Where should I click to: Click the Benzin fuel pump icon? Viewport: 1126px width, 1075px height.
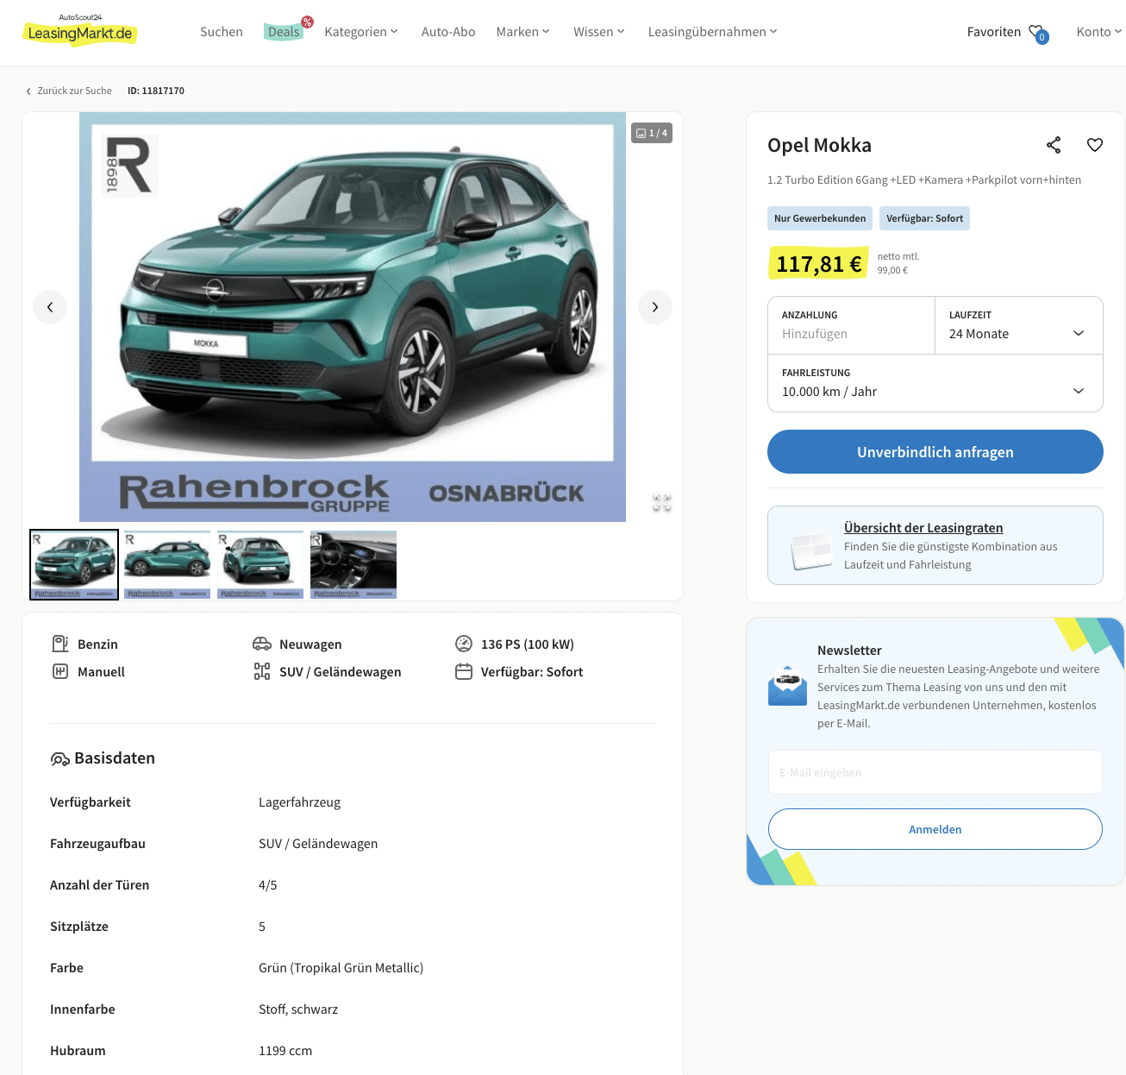pos(60,644)
